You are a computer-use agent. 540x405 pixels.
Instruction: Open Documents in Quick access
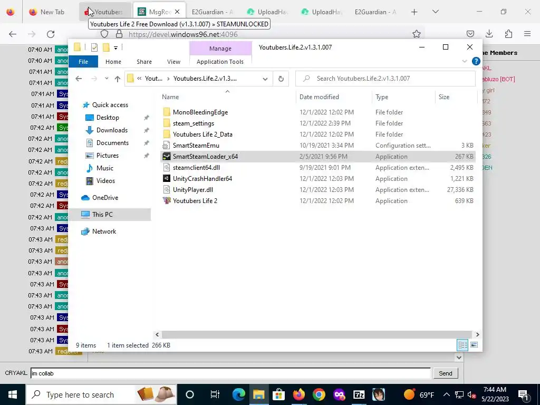(112, 142)
